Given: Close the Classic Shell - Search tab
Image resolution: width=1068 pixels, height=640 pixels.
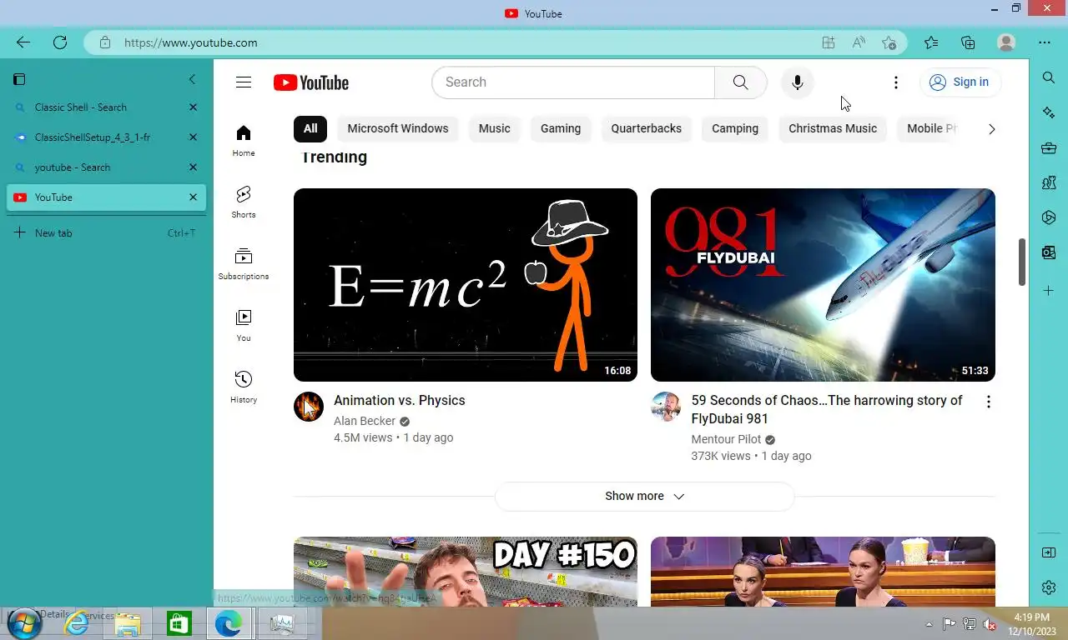Looking at the screenshot, I should [193, 107].
